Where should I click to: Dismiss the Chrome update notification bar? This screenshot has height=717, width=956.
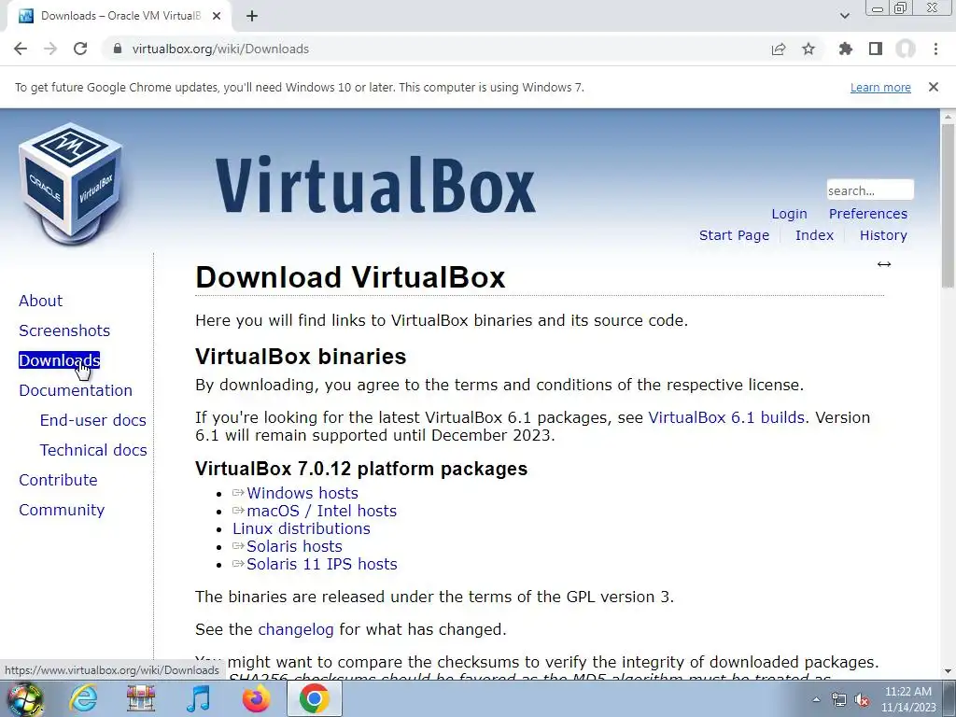(934, 87)
